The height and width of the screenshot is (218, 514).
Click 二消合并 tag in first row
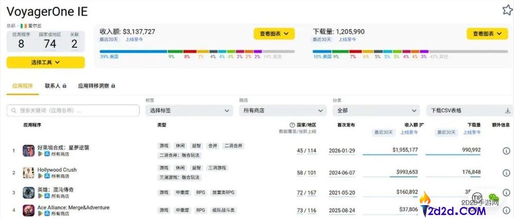tap(233, 146)
